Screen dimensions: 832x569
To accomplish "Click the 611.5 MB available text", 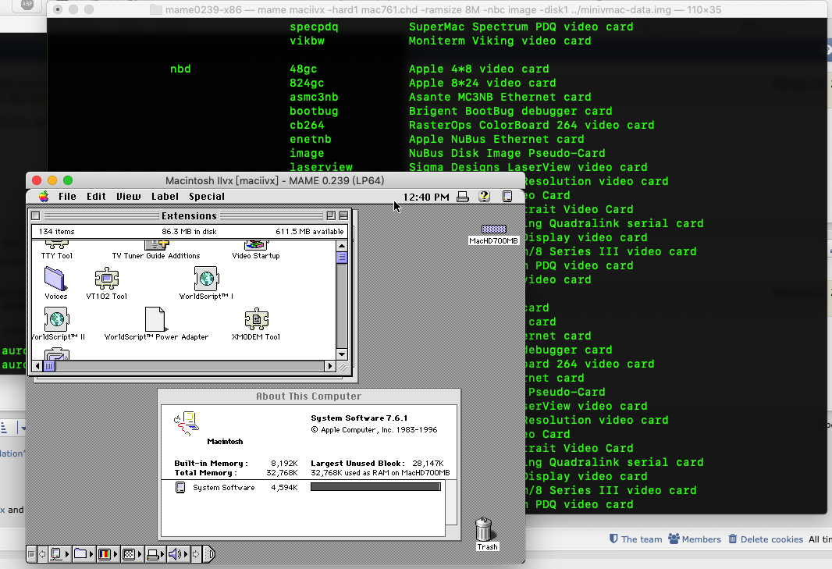I will [309, 231].
